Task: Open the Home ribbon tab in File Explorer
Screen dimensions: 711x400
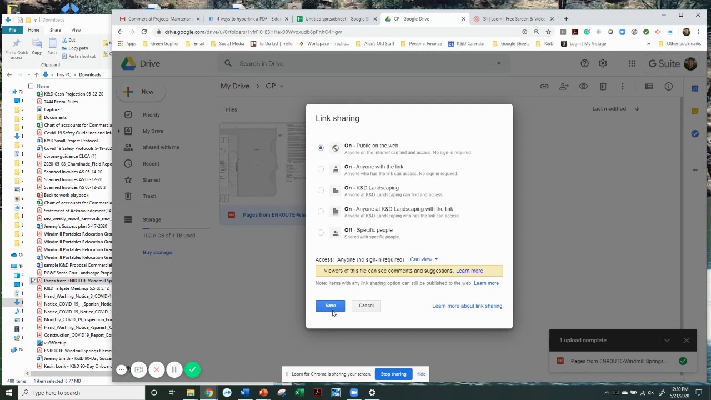Action: coord(33,30)
